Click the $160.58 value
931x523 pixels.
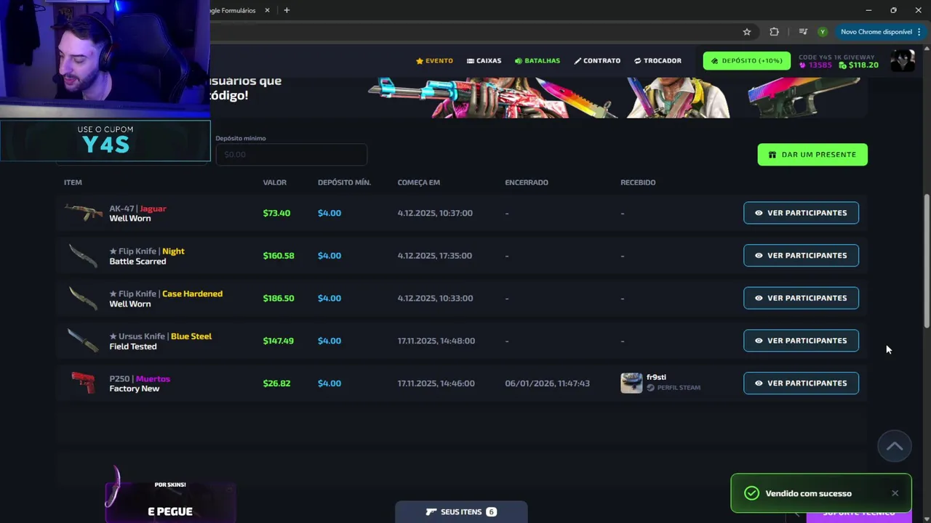click(x=279, y=256)
